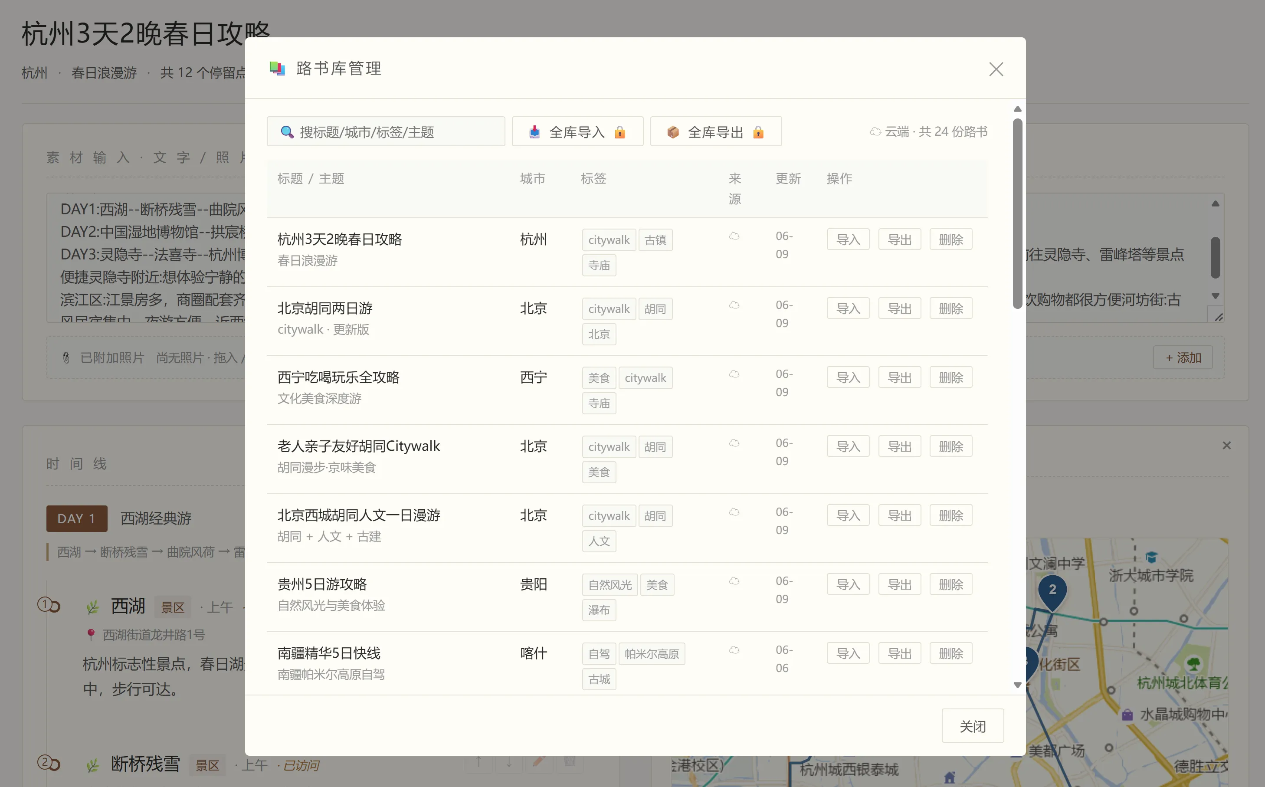Screen dimensions: 1265x787
Task: Click the 喀什 city cell
Action: point(533,653)
